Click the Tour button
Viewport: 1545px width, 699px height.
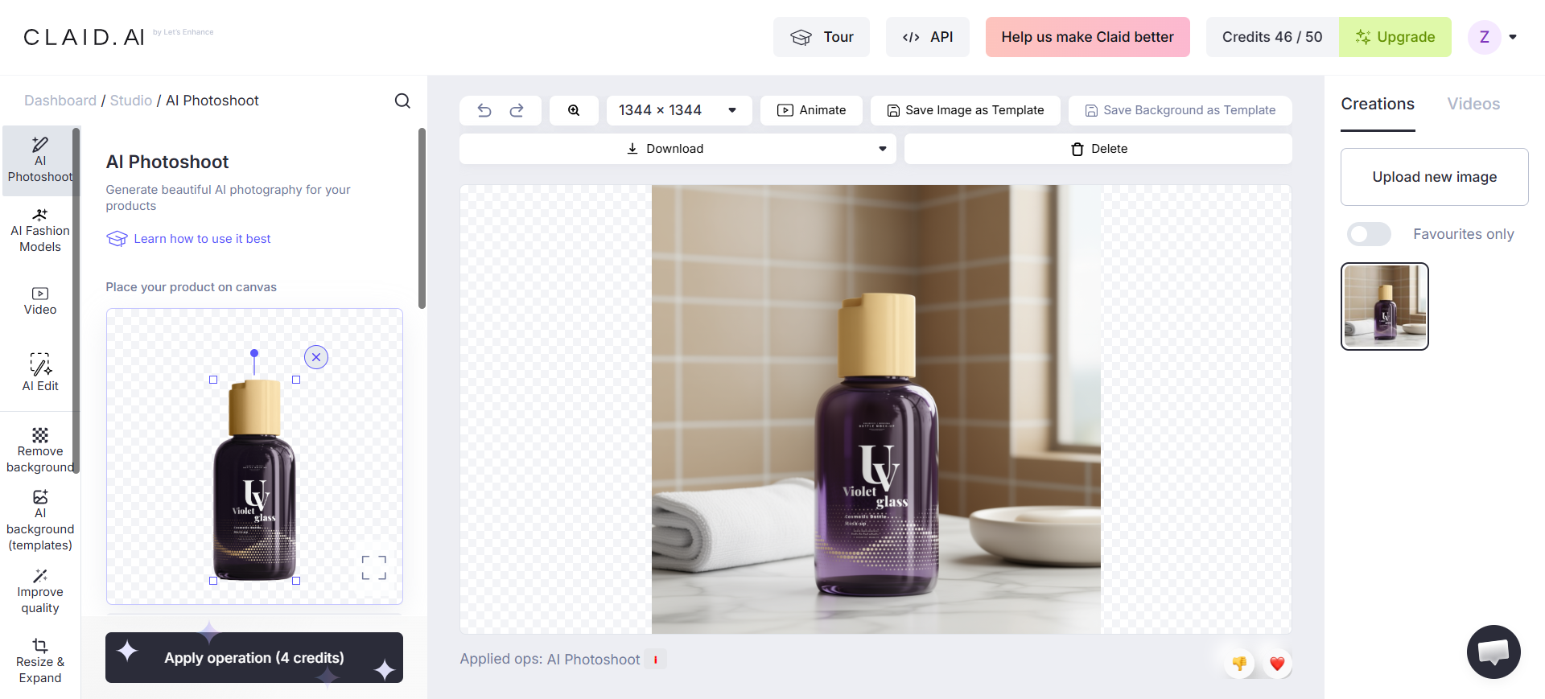tap(822, 37)
